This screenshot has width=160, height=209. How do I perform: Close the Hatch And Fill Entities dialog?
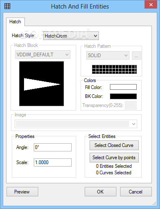coord(151,5)
